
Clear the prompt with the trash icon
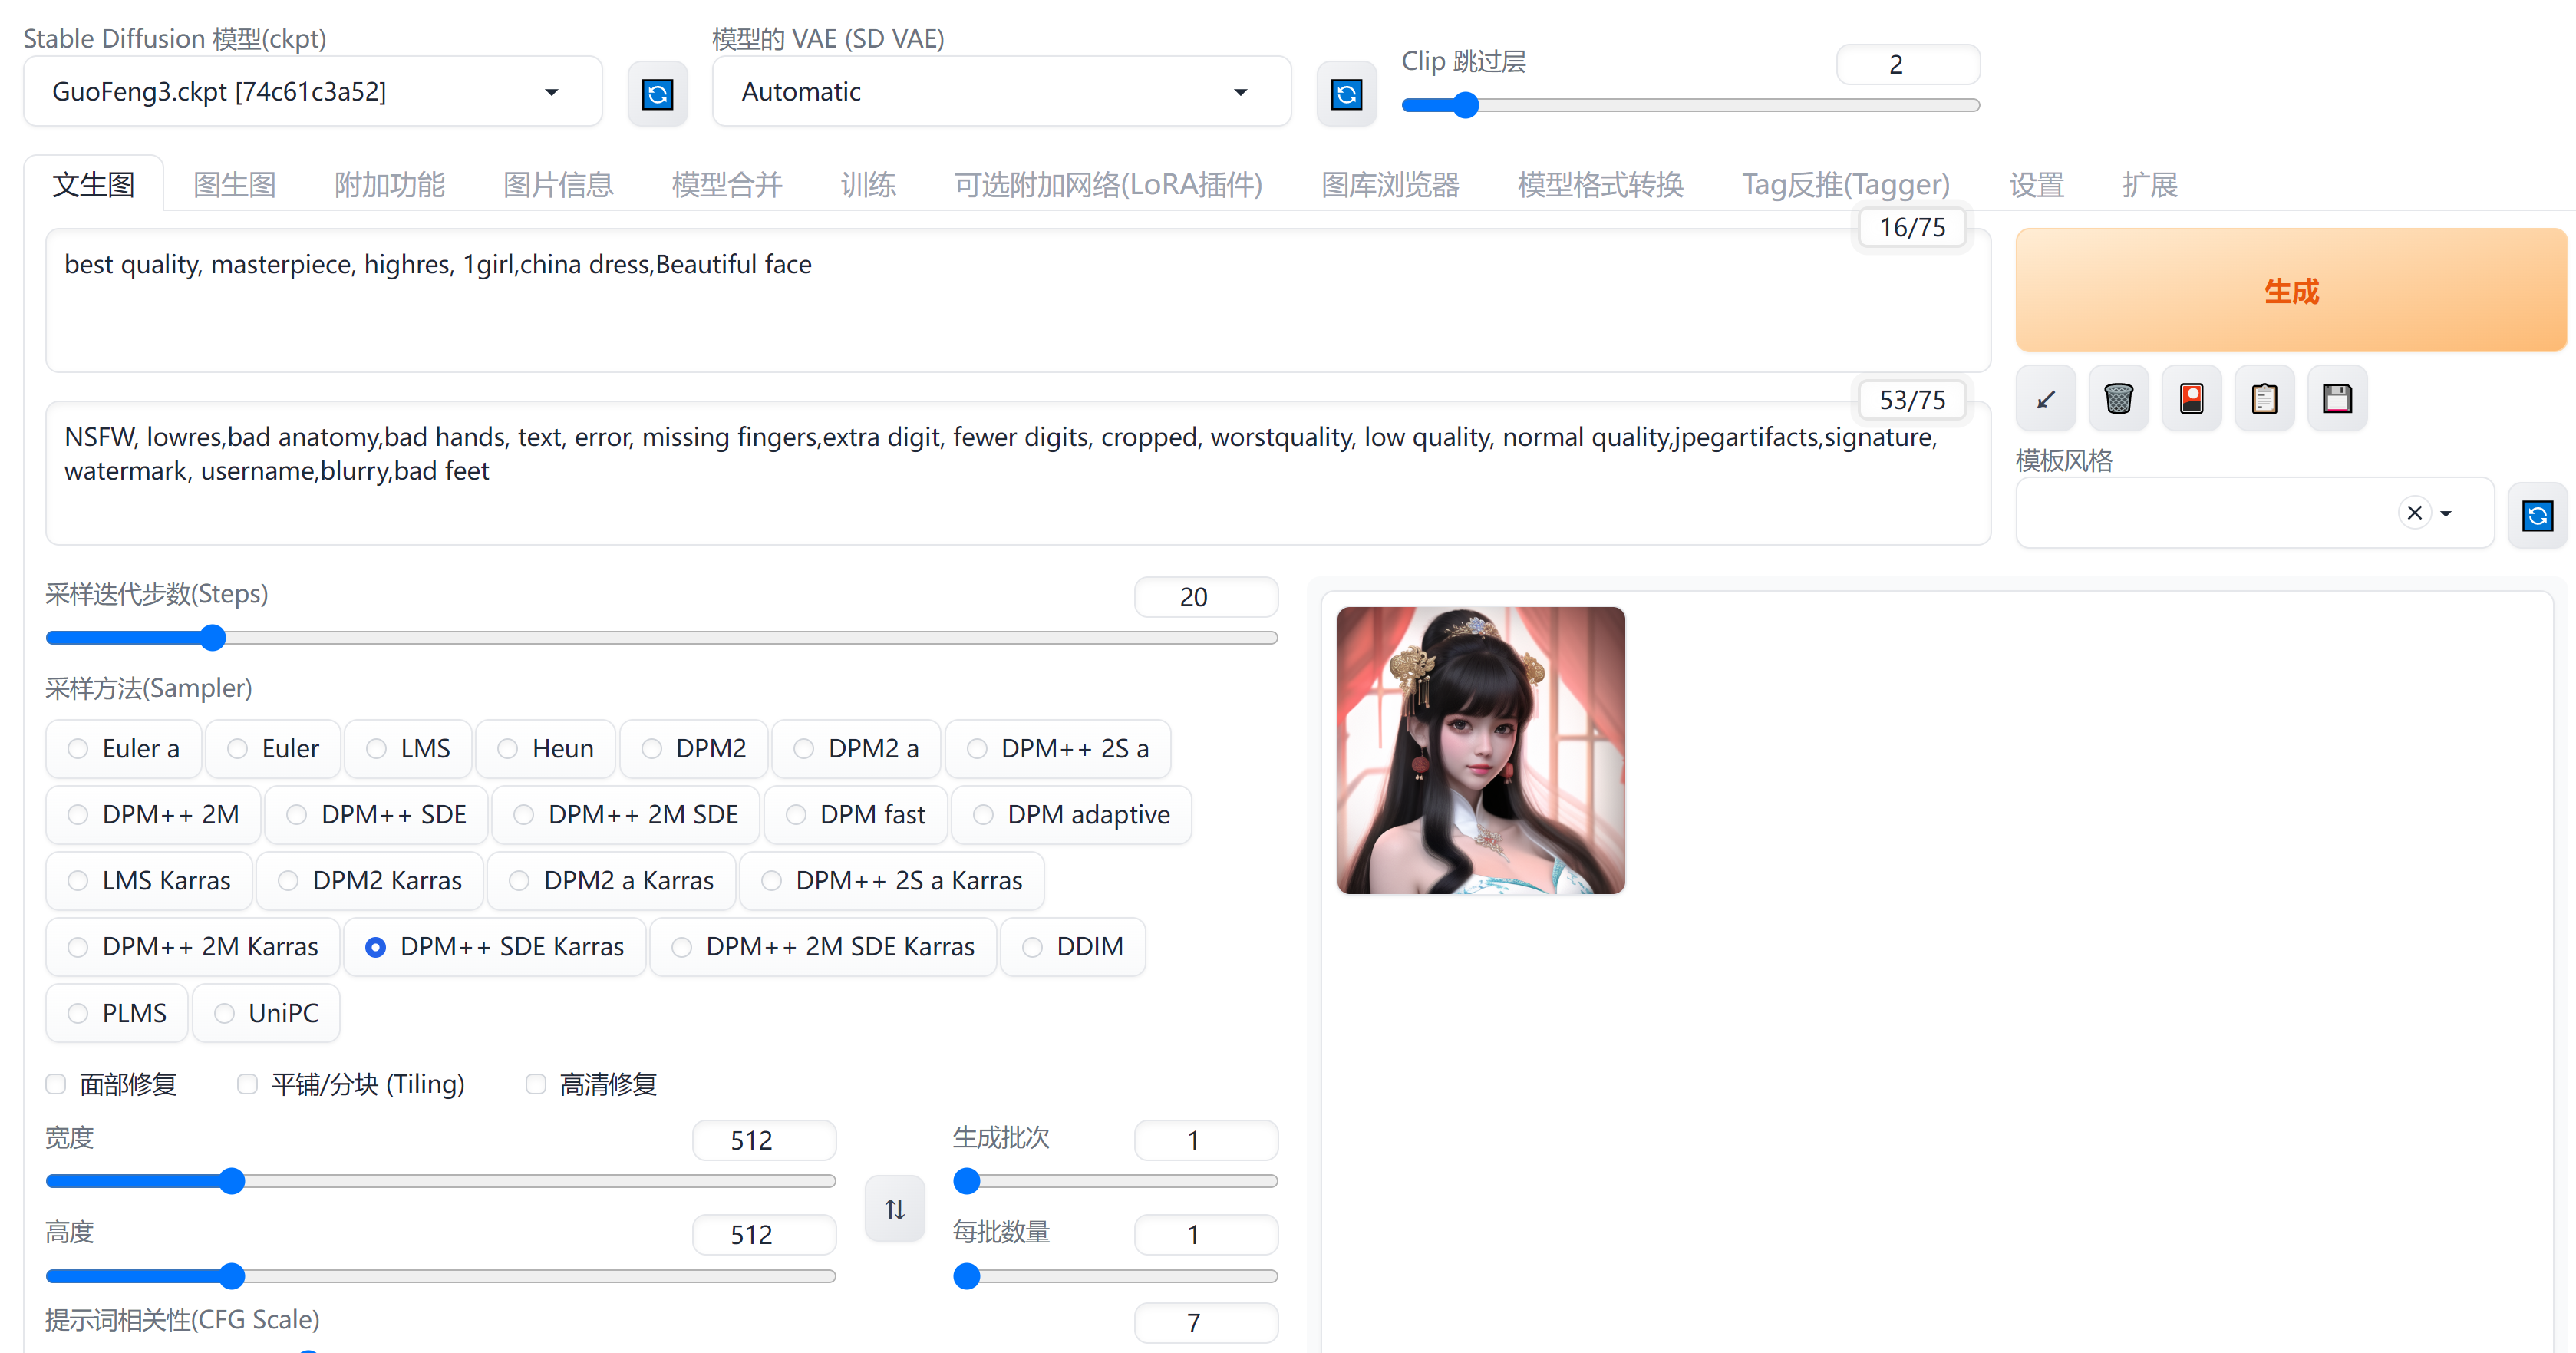pyautogui.click(x=2118, y=399)
